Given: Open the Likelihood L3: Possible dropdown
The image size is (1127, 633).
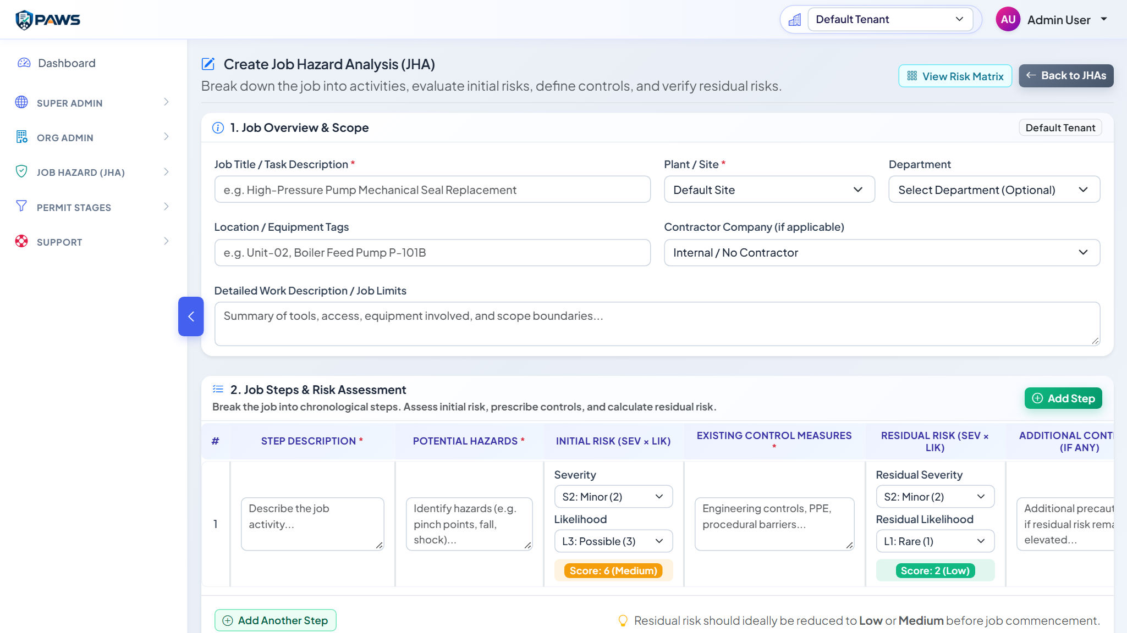Looking at the screenshot, I should click(x=613, y=541).
